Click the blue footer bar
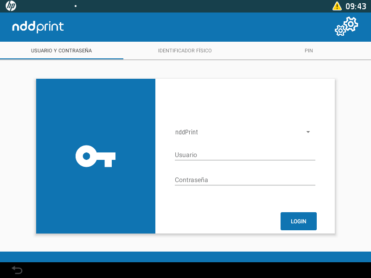Viewport: 371px width, 278px height. (x=185, y=257)
